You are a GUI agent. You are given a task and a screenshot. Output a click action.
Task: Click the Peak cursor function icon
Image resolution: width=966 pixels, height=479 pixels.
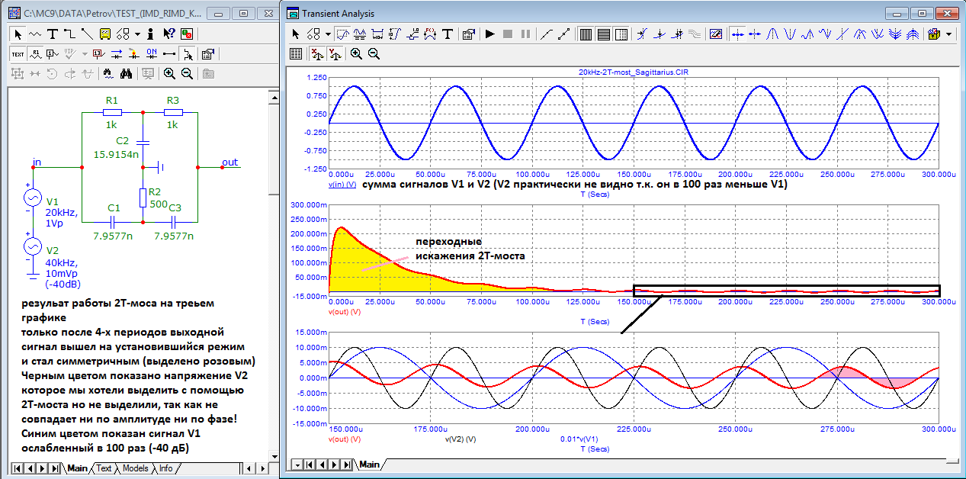coord(772,34)
